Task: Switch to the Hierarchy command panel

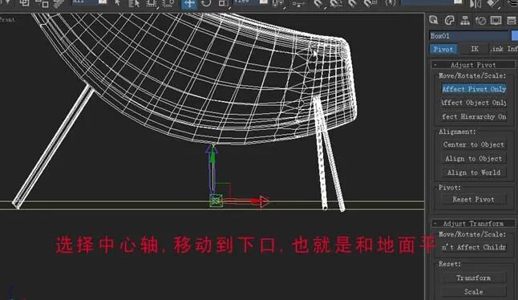Action: point(465,20)
